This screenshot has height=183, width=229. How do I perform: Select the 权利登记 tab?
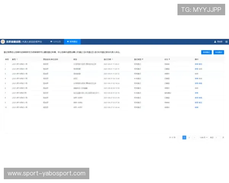point(72,41)
